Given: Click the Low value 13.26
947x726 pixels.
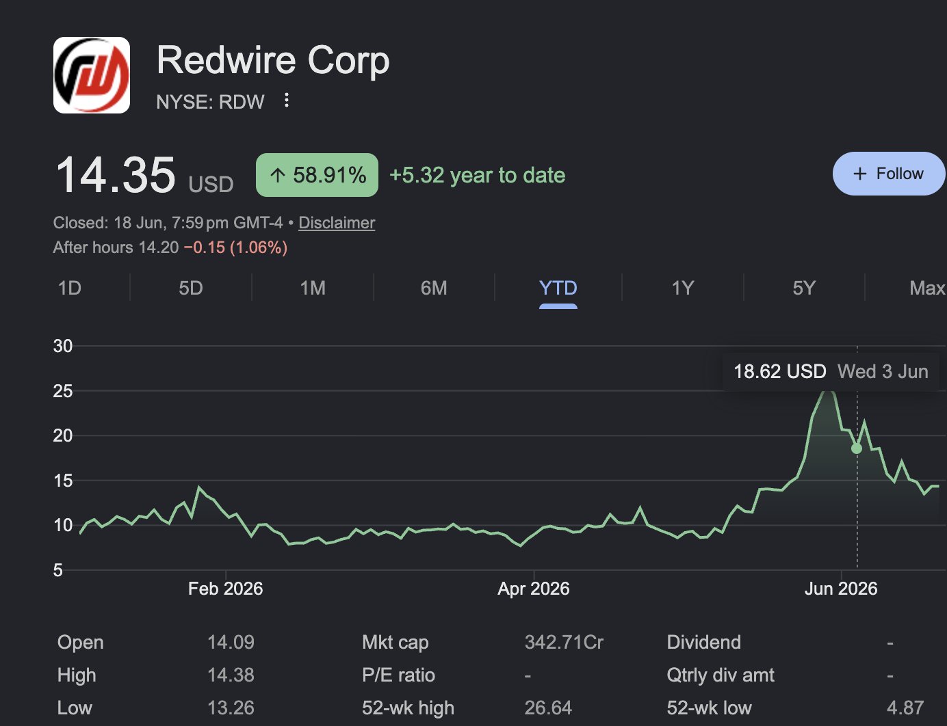Looking at the screenshot, I should pos(231,708).
